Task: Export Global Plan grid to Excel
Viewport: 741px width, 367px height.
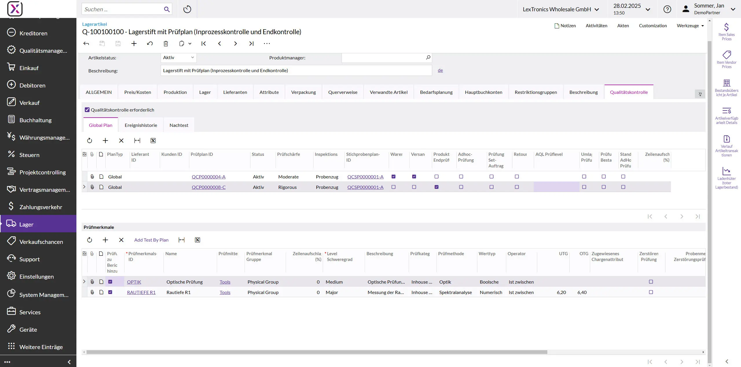Action: pyautogui.click(x=153, y=140)
